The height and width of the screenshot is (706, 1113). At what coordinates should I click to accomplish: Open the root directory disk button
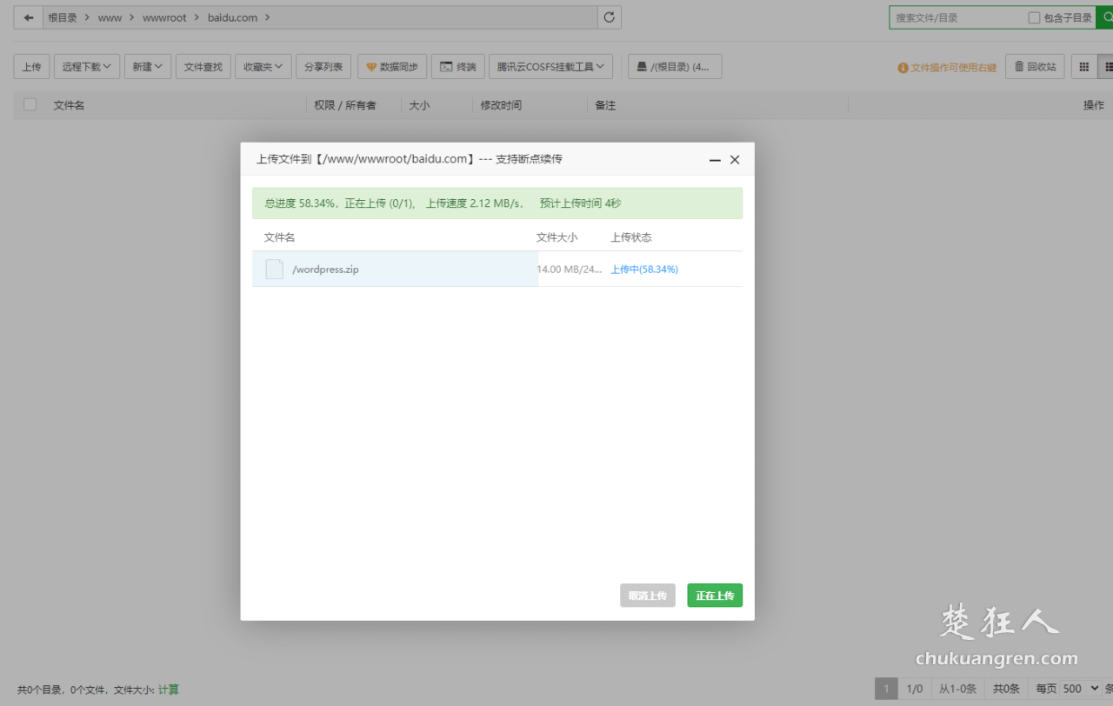pos(674,67)
